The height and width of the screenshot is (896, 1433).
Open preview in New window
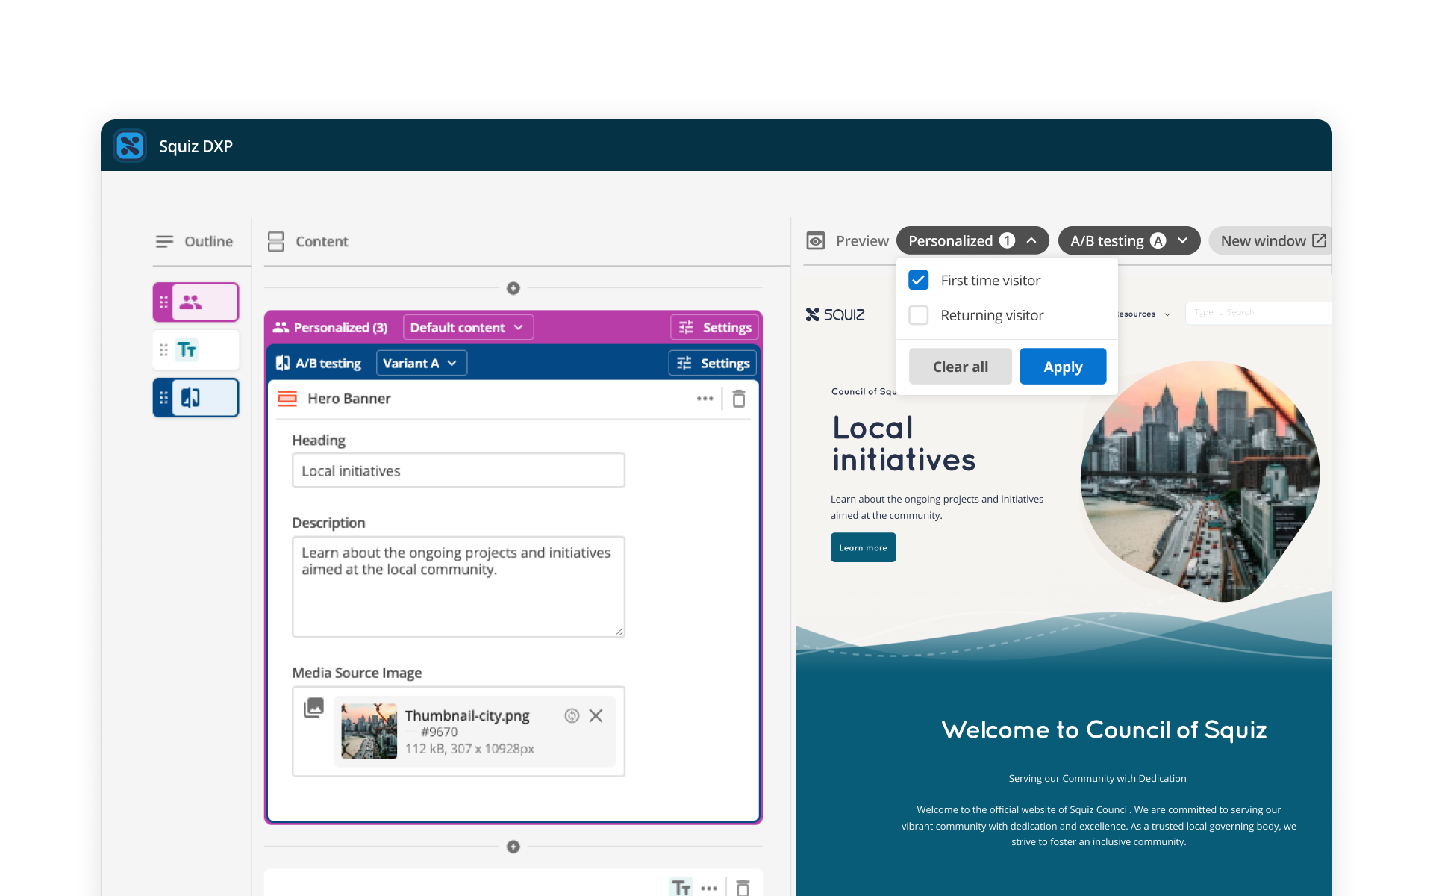coord(1272,240)
